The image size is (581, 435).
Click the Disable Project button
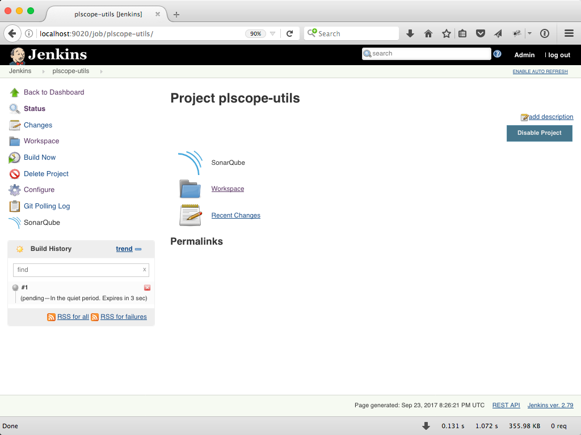point(540,133)
